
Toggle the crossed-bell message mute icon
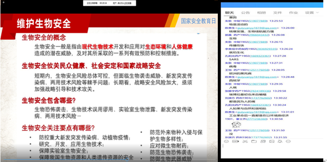point(280,141)
